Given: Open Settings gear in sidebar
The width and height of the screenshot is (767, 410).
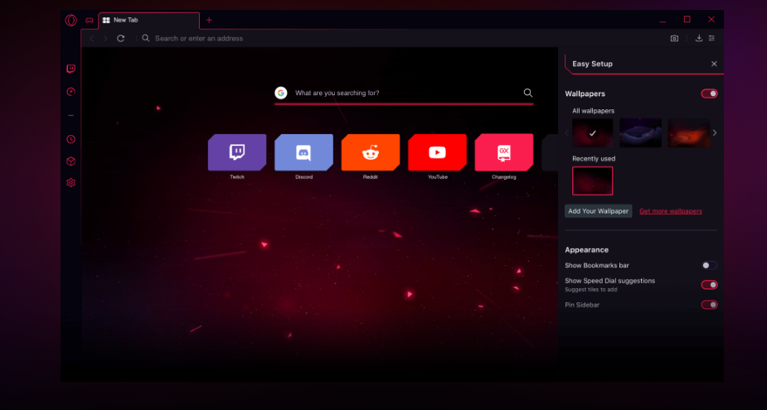Looking at the screenshot, I should [71, 183].
